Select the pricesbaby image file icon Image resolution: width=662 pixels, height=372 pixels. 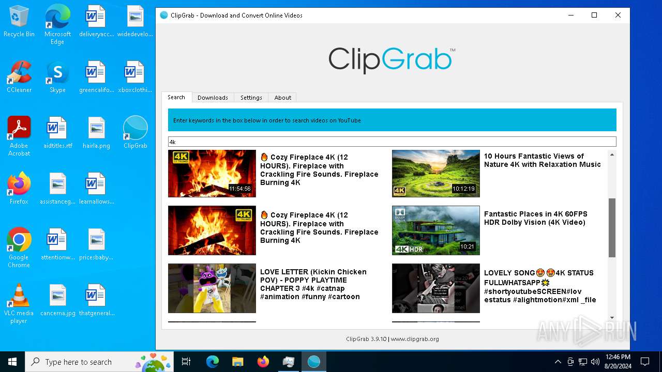[96, 245]
